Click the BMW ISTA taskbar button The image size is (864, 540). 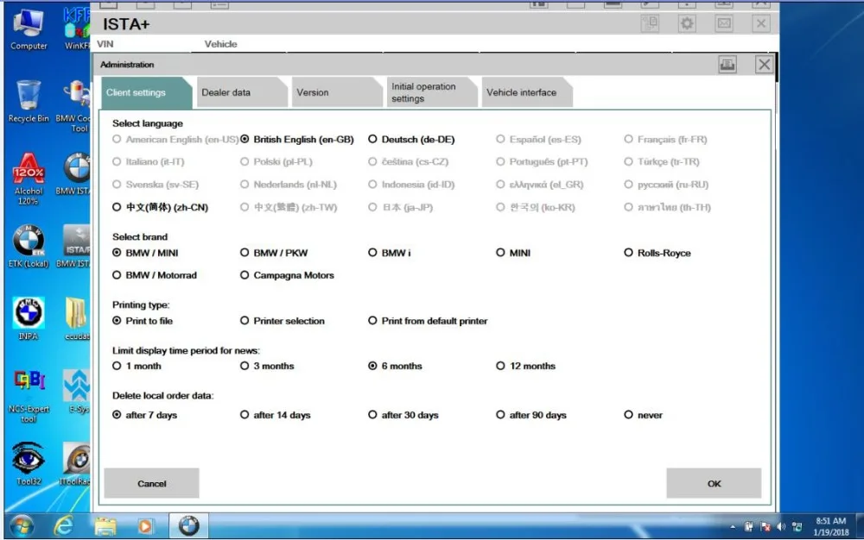point(188,526)
